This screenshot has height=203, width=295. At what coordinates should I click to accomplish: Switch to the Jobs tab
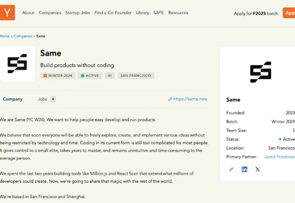42,99
